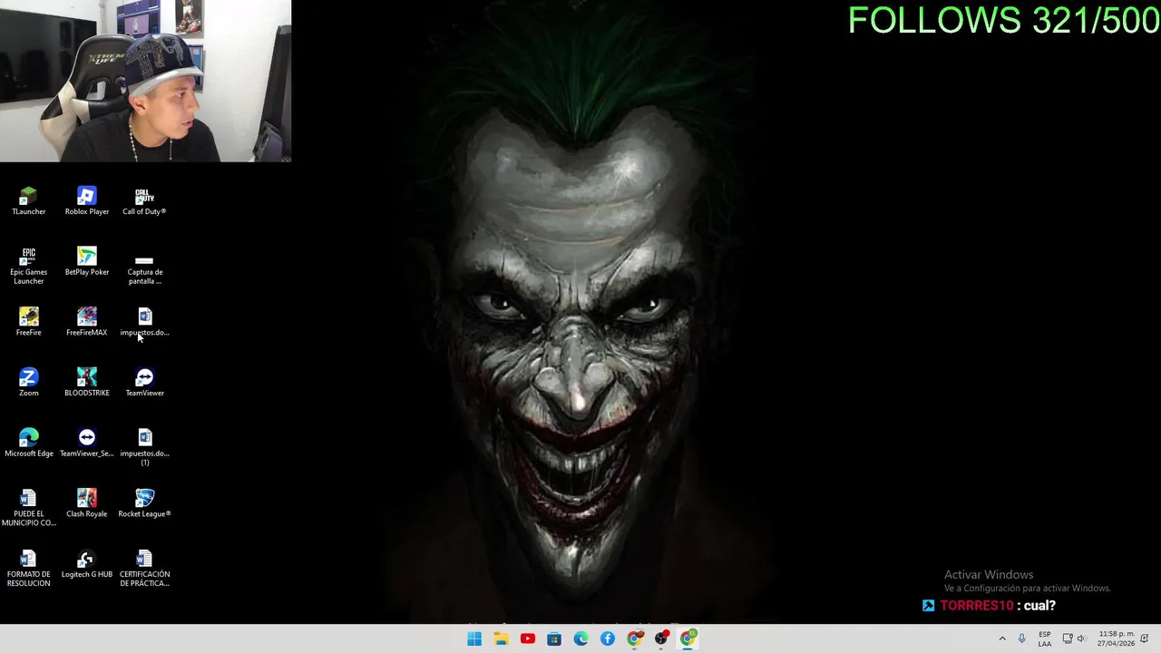Screen dimensions: 1161x653
Task: Select the Zoom desktop shortcut
Action: click(x=28, y=383)
